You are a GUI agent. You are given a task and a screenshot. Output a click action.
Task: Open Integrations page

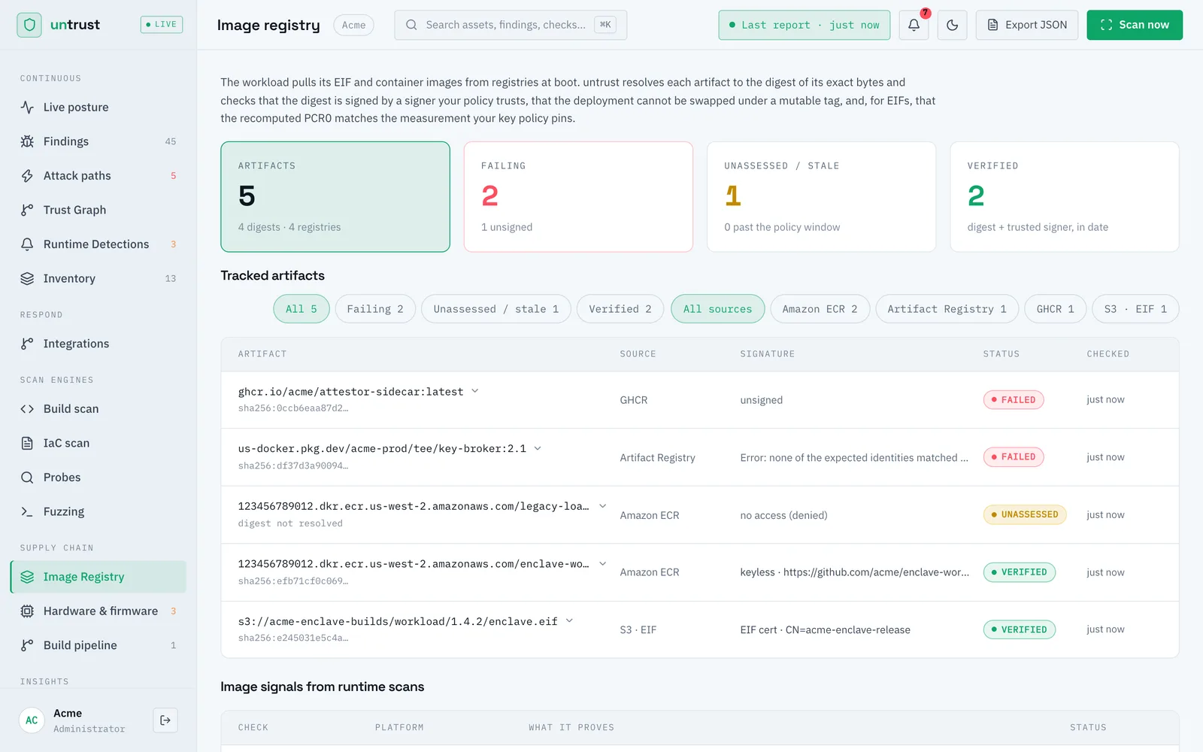coord(98,344)
